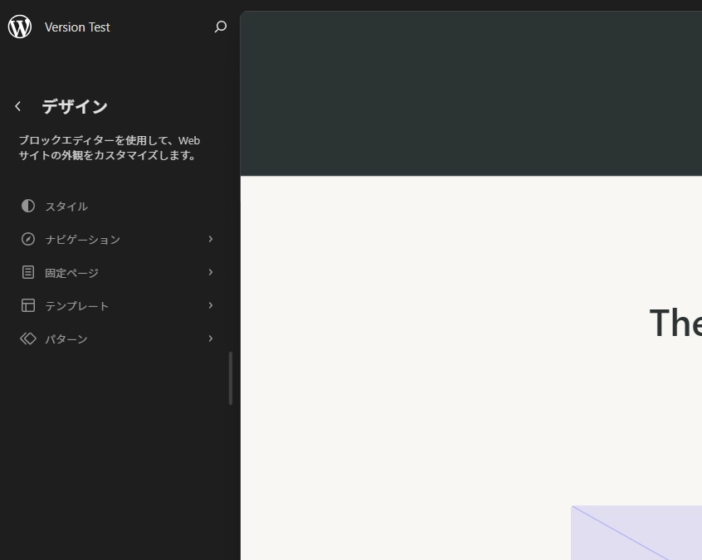Expand the ナビゲーション chevron arrow

[211, 239]
